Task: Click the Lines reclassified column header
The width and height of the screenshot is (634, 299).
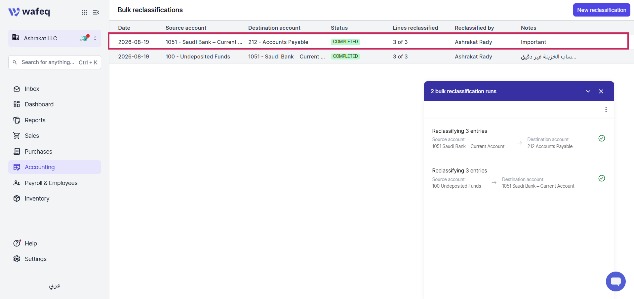Action: point(416,28)
